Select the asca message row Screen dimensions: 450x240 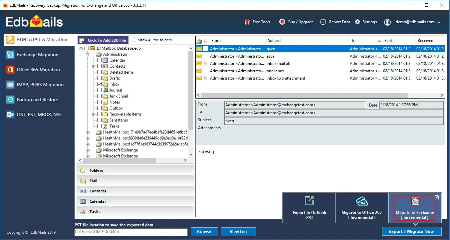pos(320,56)
